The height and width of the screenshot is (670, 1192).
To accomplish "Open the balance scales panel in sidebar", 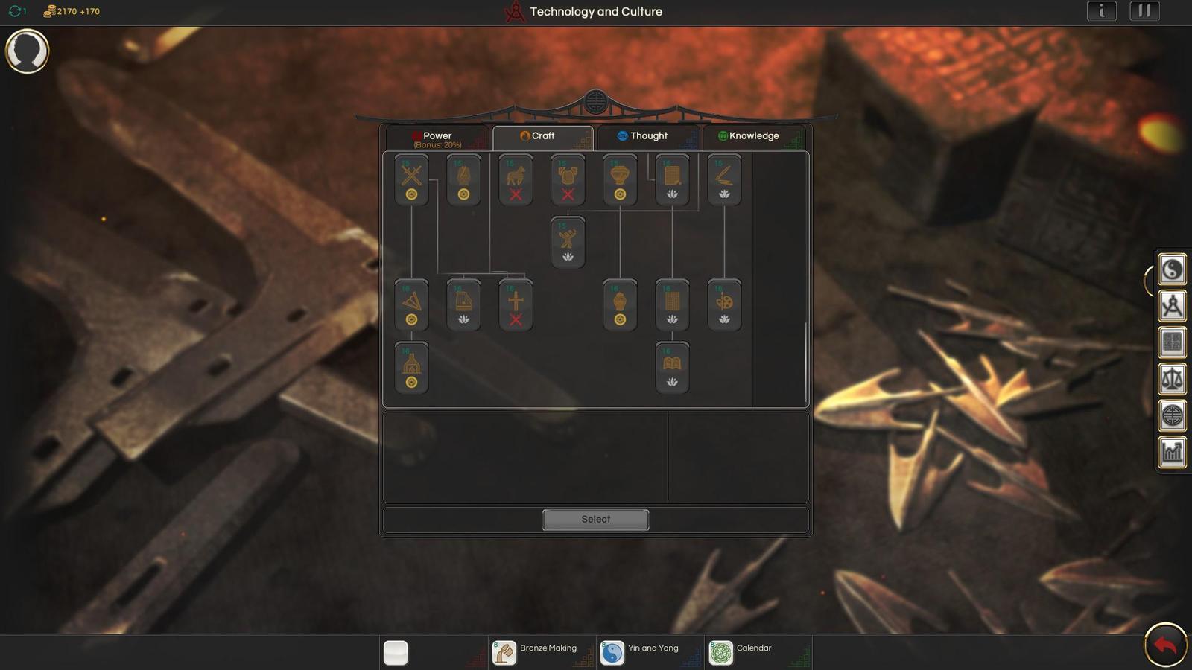I will (1172, 379).
